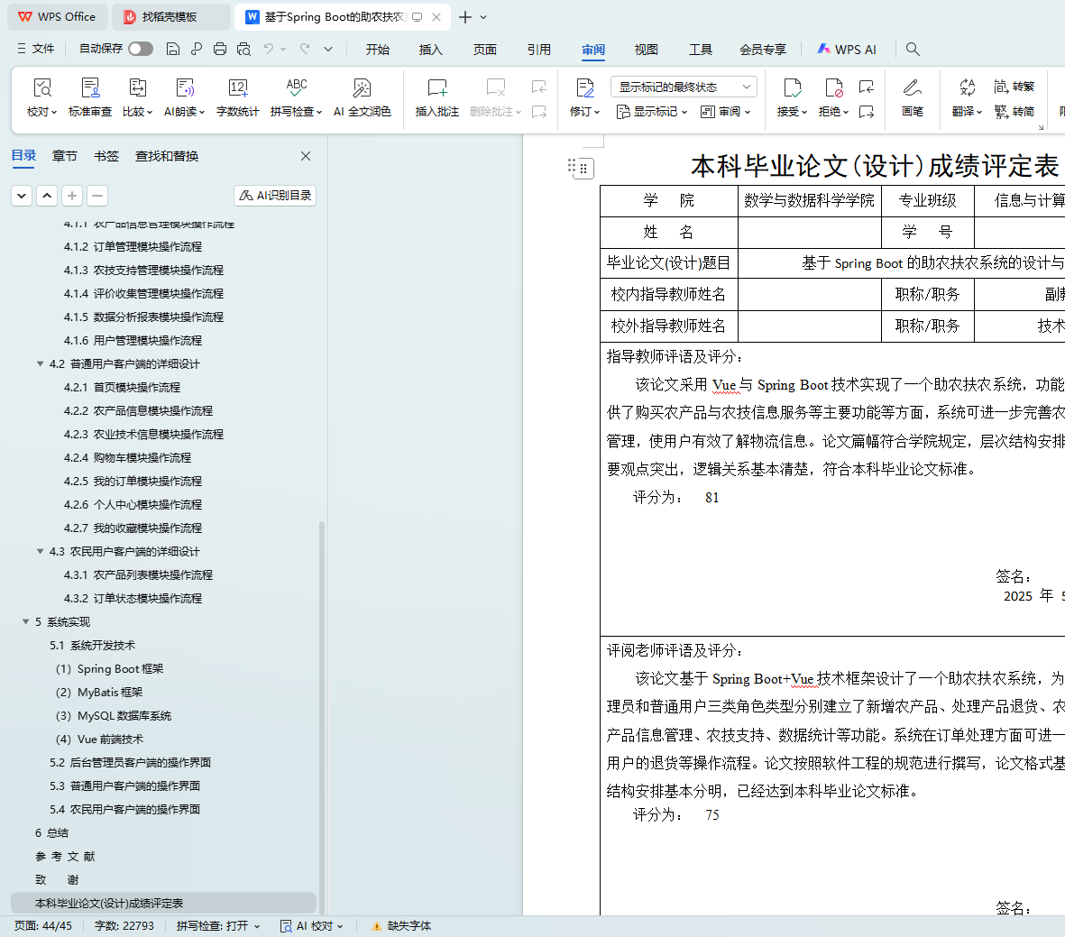Insert a comment with 插入批注

pyautogui.click(x=436, y=97)
